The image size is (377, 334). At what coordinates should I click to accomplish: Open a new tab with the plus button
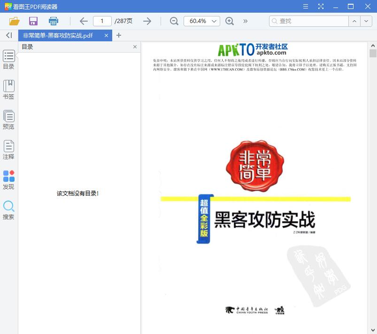[x=119, y=35]
